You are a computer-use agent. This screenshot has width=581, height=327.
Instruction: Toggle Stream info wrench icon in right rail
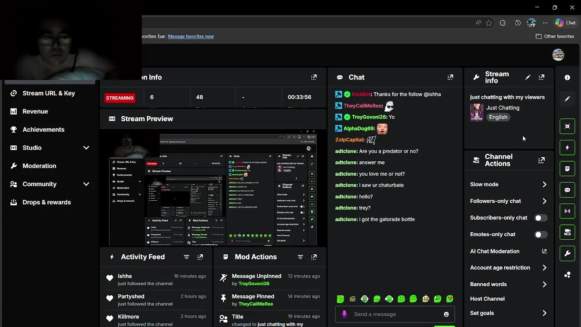[567, 253]
